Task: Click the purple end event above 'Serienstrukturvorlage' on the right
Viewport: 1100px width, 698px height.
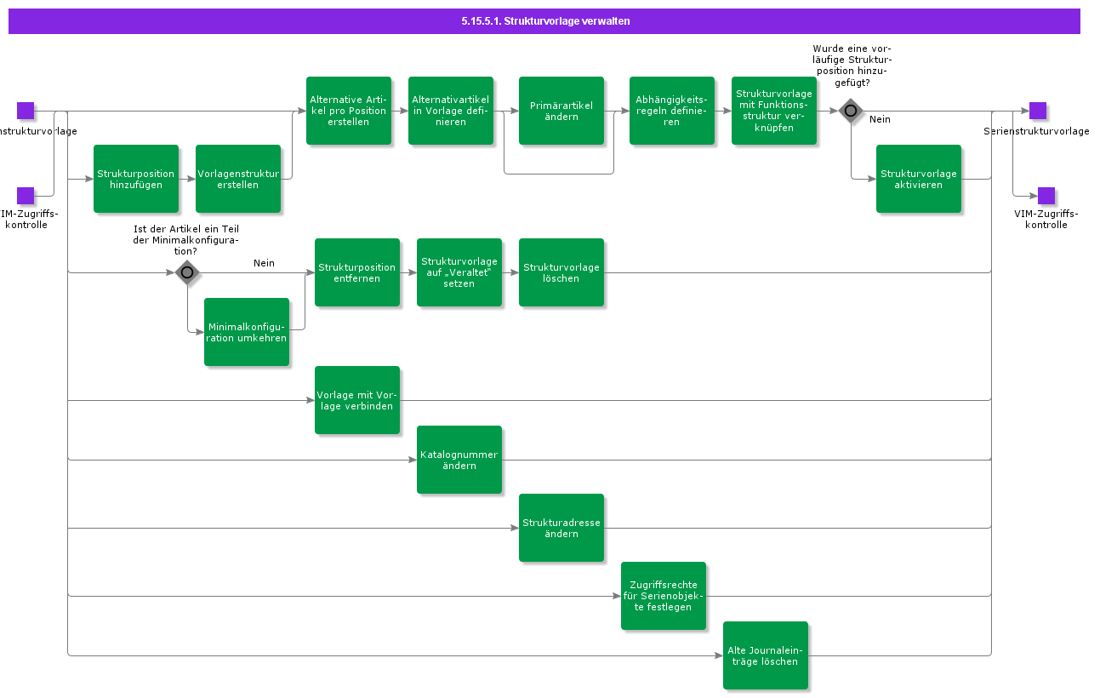Action: (x=1037, y=111)
